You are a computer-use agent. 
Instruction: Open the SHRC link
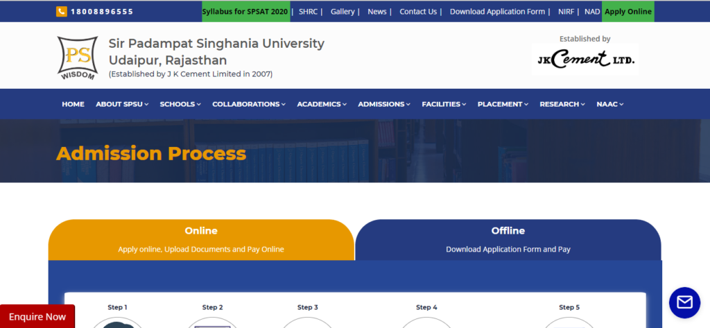pos(308,12)
